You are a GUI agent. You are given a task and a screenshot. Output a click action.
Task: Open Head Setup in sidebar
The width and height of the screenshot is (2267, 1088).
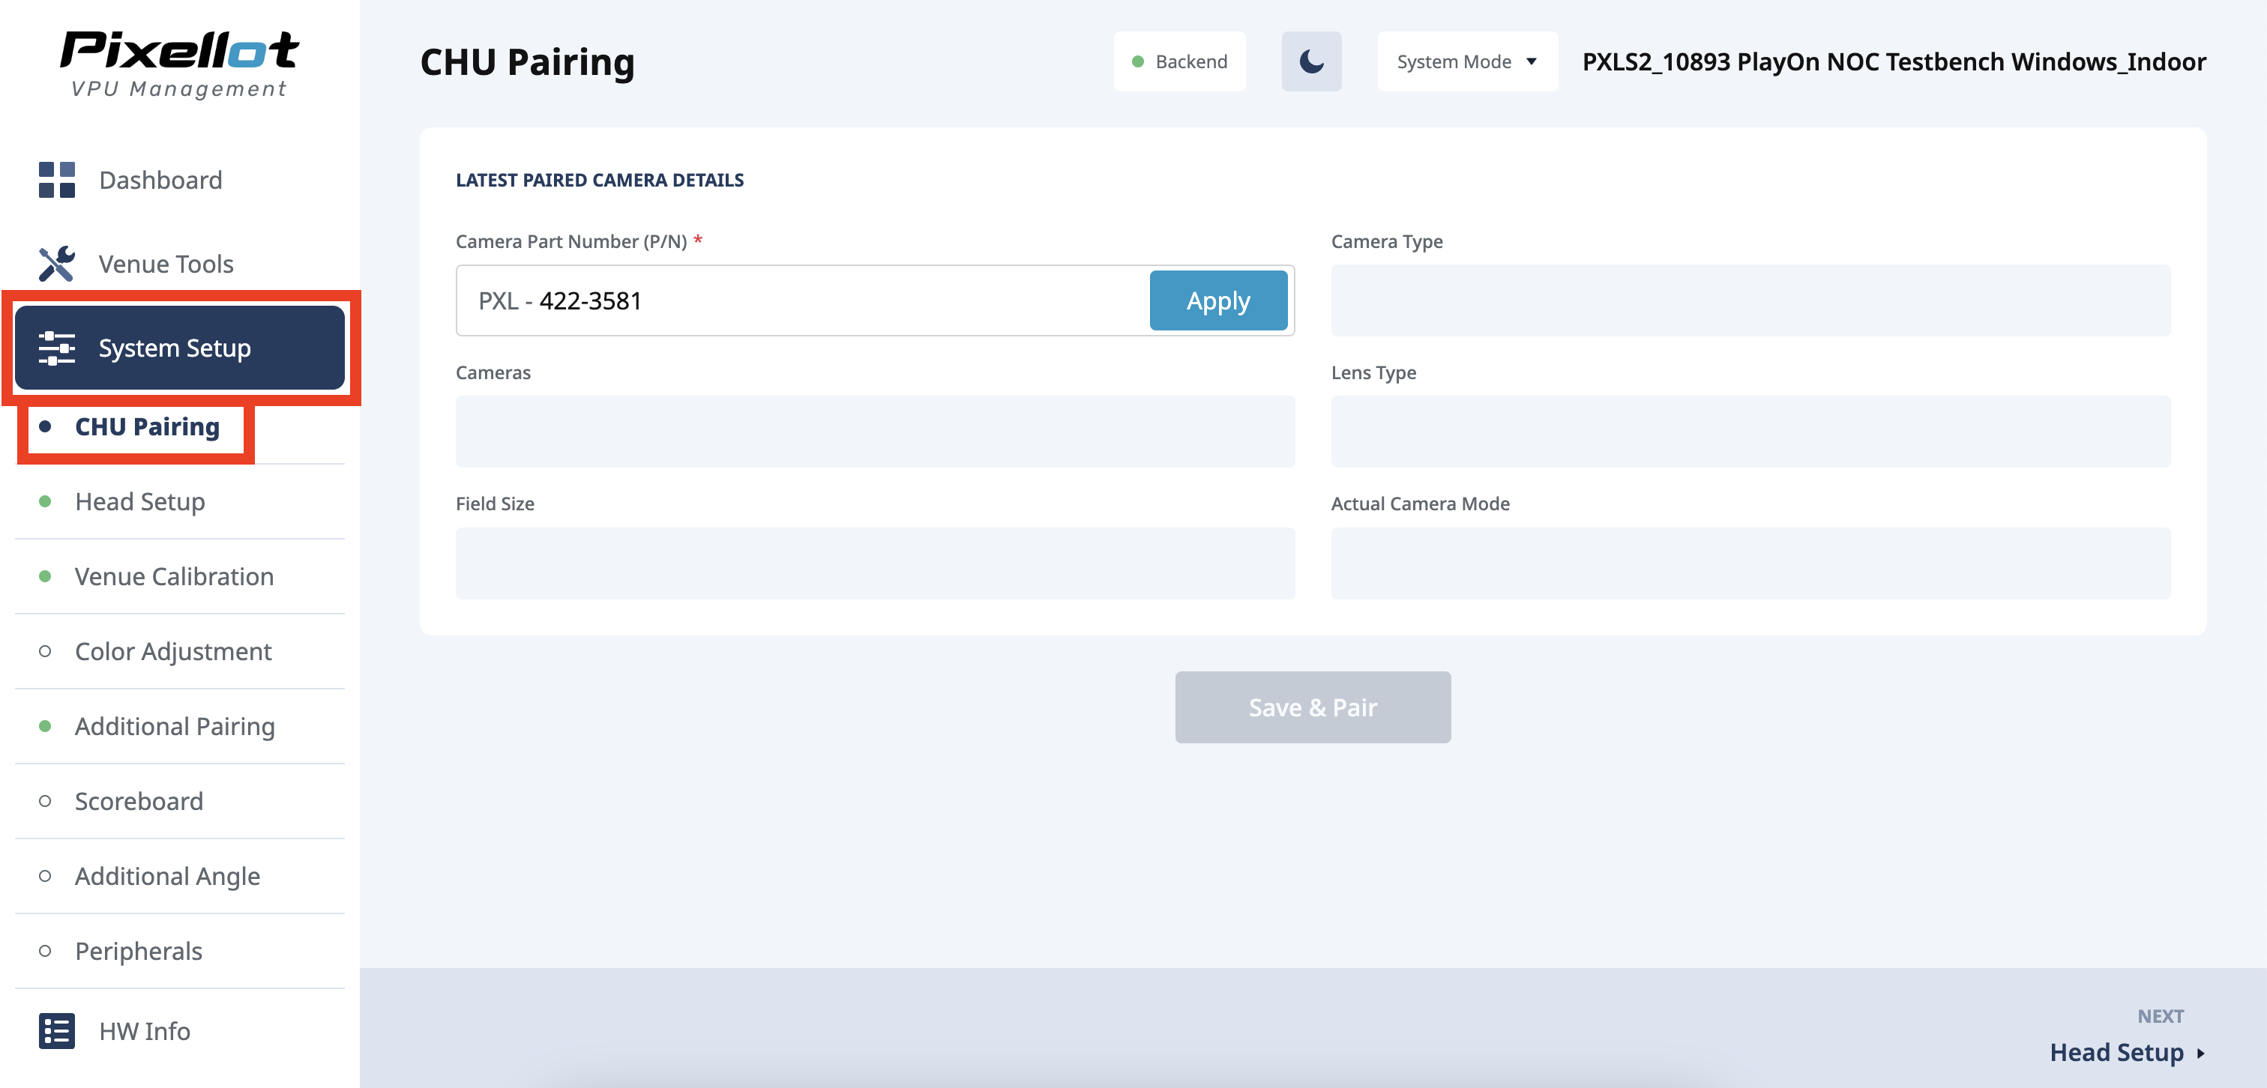pyautogui.click(x=140, y=501)
